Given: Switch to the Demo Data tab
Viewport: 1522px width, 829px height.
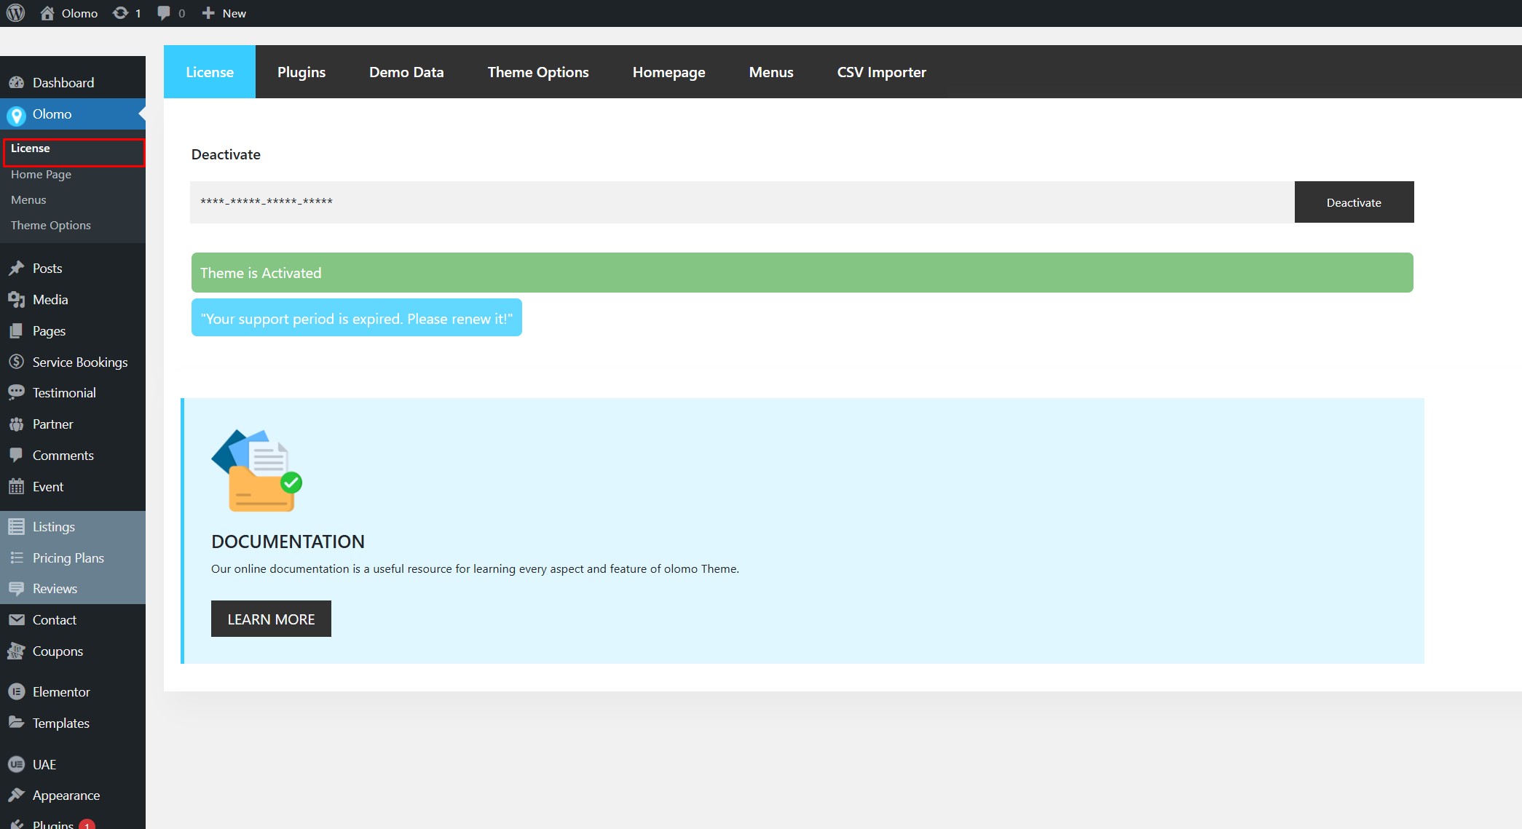Looking at the screenshot, I should click(x=406, y=72).
